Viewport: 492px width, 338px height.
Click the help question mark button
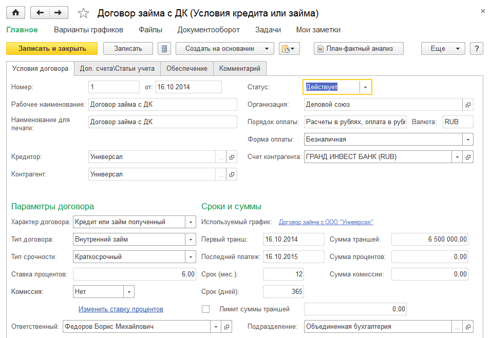click(477, 49)
